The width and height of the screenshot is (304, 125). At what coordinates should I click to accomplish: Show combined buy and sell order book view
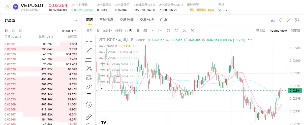click(7, 31)
